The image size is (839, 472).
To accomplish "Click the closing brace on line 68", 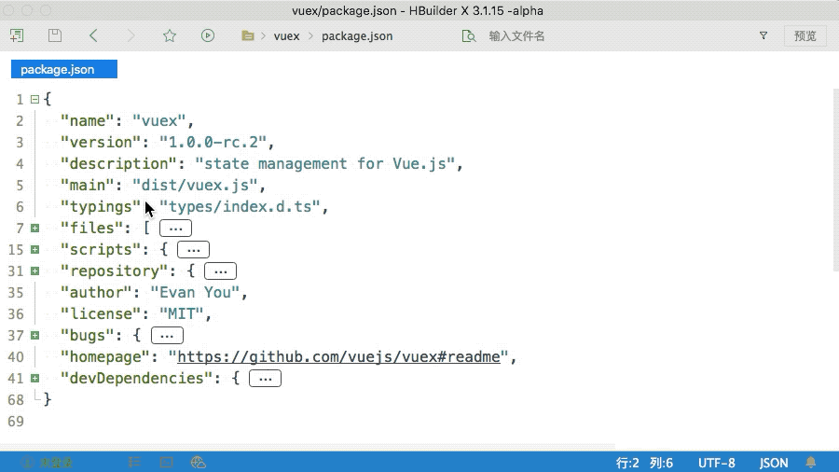I will pos(48,399).
